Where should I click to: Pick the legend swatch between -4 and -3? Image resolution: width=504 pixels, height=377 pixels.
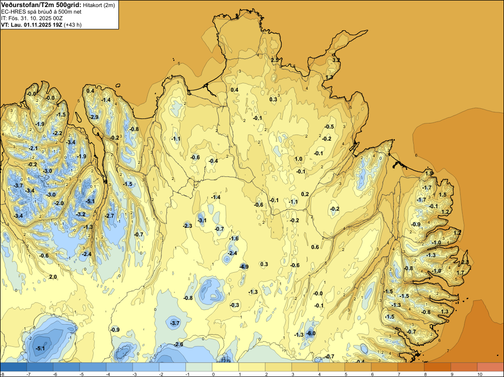pos(119,367)
